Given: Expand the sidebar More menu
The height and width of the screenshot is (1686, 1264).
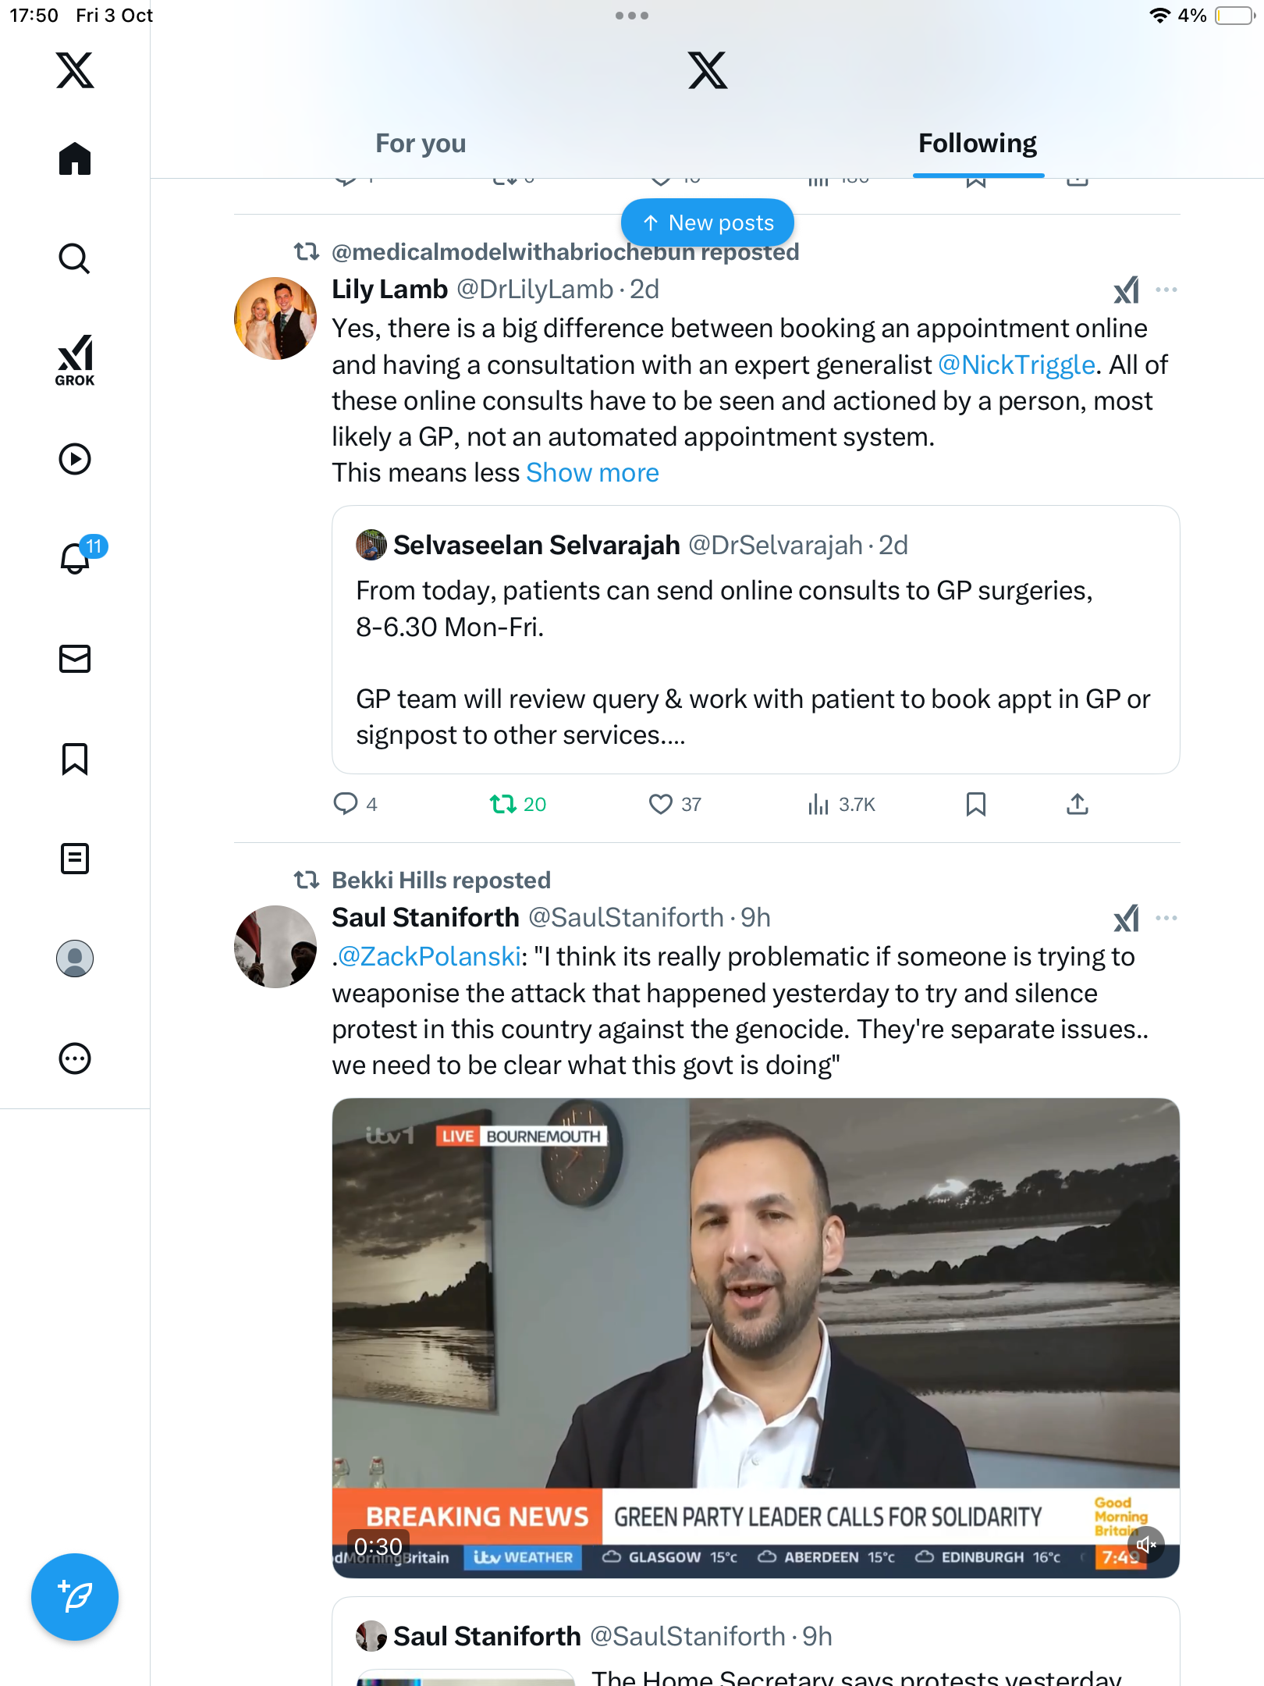Looking at the screenshot, I should point(75,1058).
